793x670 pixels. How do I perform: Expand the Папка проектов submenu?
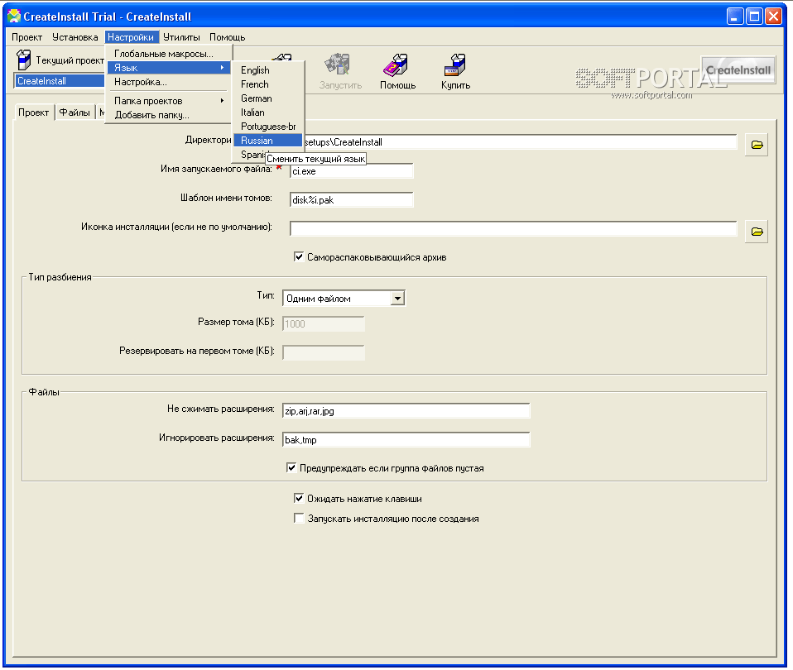click(169, 101)
